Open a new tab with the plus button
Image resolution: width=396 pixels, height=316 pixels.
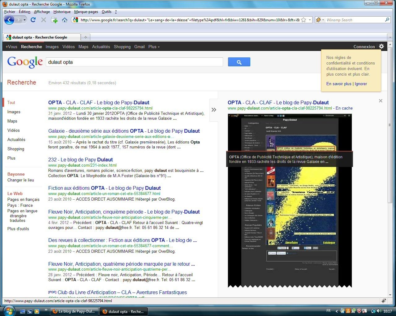[x=86, y=37]
